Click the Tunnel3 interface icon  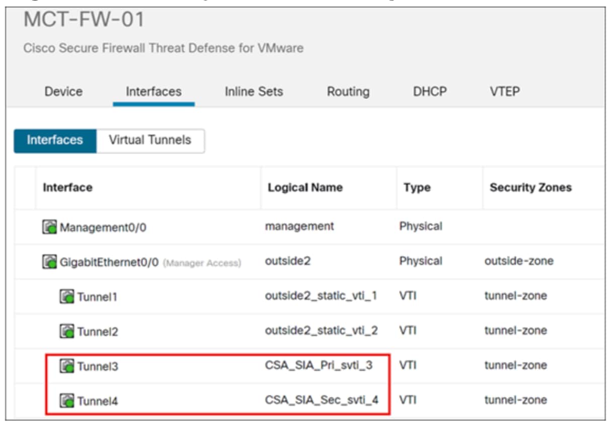66,367
